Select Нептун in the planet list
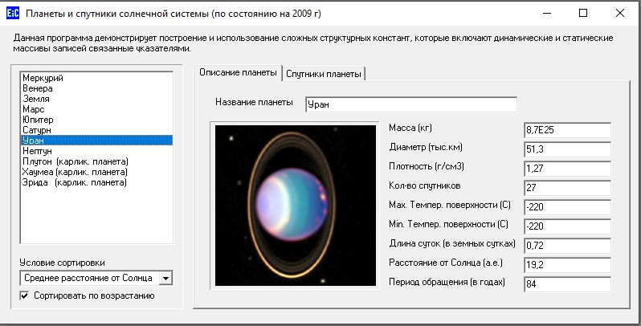 (39, 150)
